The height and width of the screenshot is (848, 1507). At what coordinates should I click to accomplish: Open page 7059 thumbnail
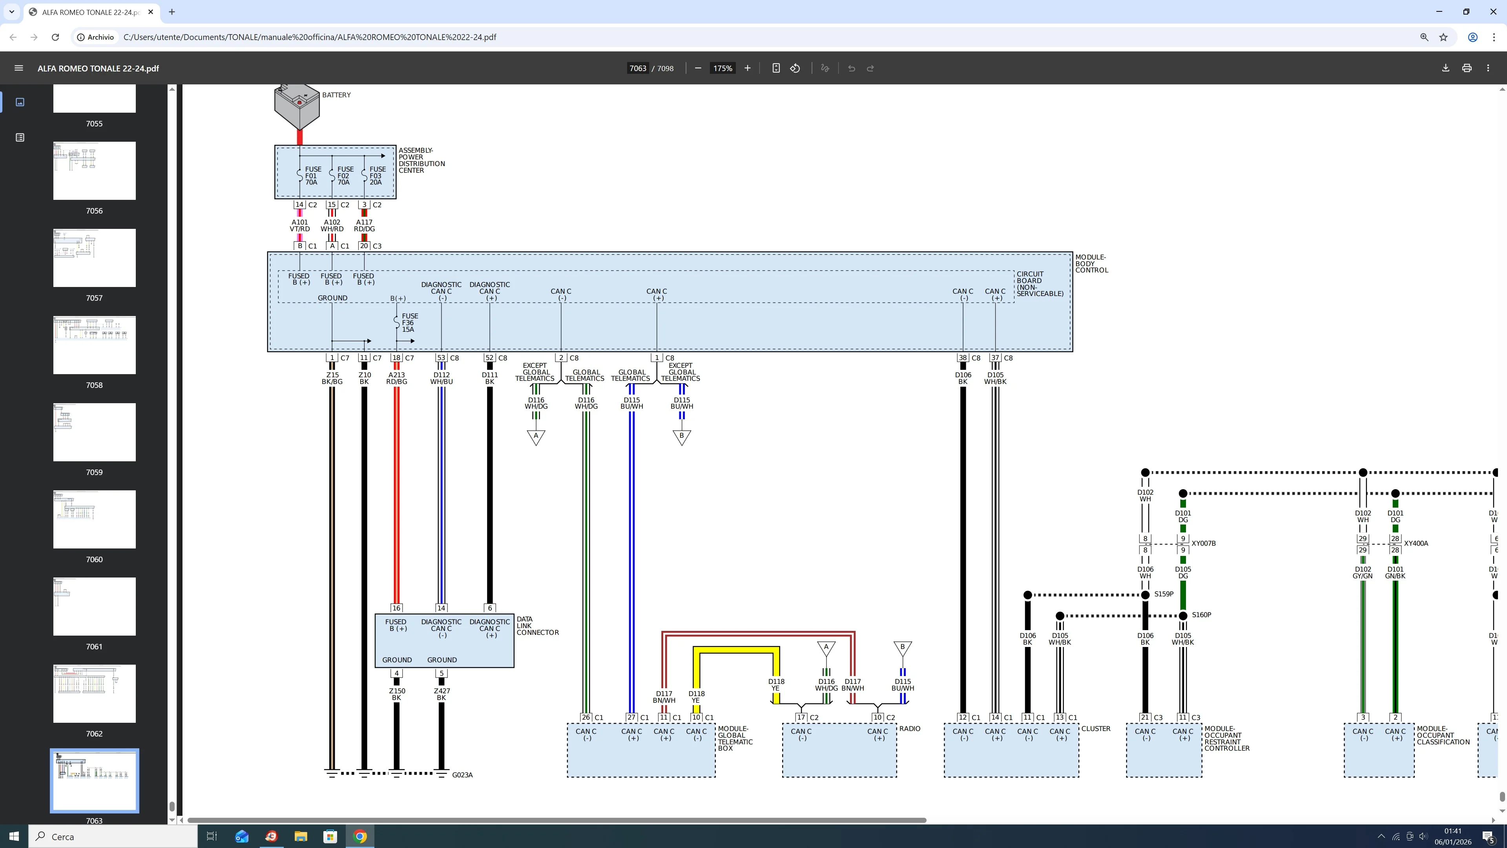pyautogui.click(x=94, y=432)
